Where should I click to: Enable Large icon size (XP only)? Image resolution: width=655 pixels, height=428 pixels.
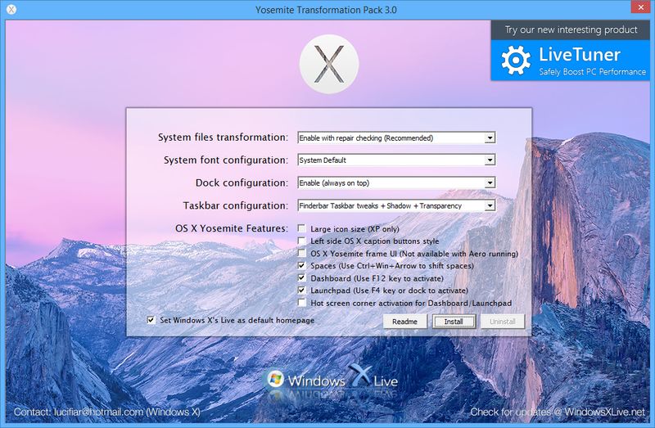click(x=301, y=228)
